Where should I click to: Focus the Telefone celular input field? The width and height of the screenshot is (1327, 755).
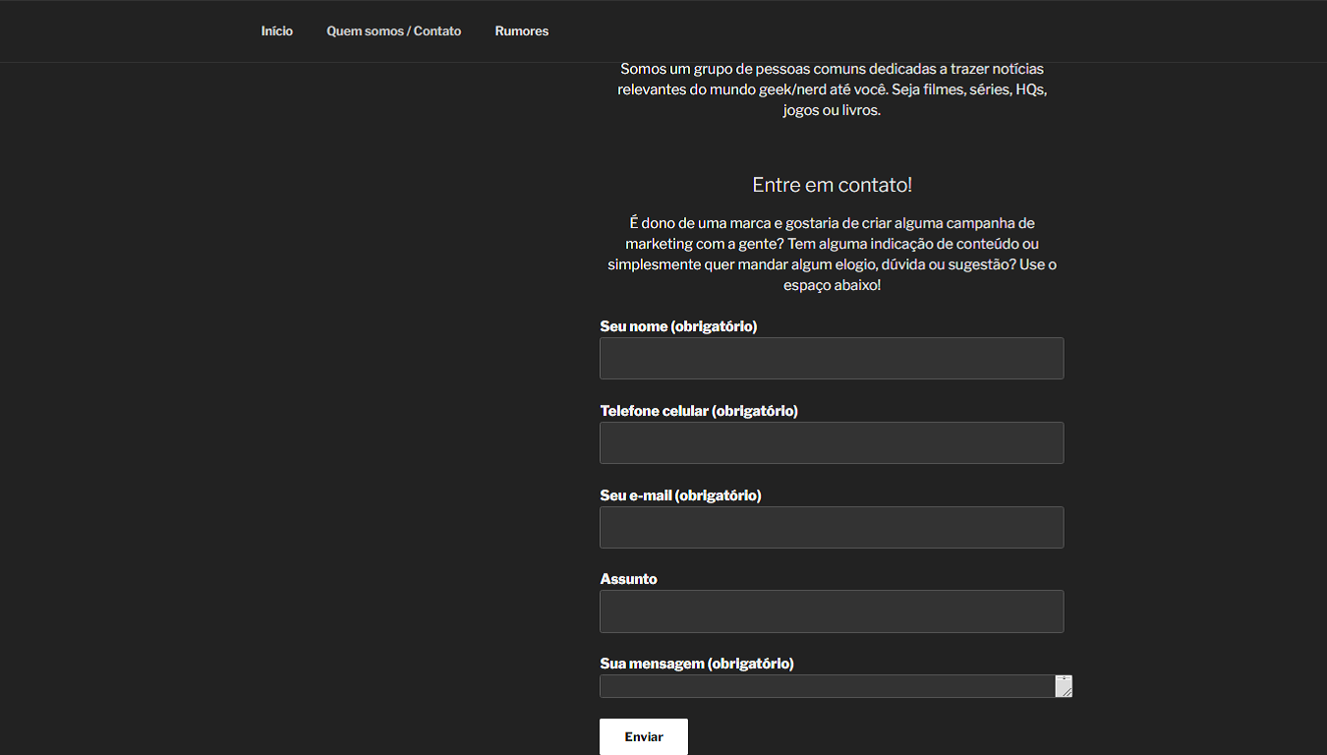pyautogui.click(x=832, y=442)
